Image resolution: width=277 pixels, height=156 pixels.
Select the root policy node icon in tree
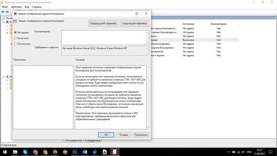[x=3, y=18]
